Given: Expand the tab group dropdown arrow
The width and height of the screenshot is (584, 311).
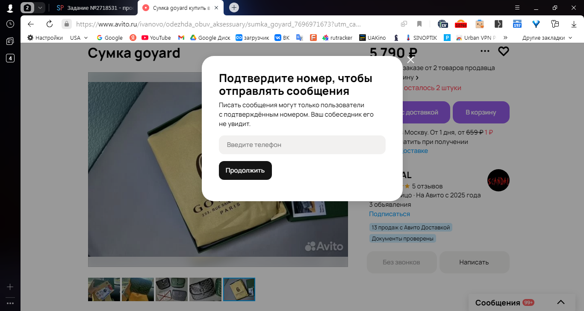Looking at the screenshot, I should [x=40, y=8].
